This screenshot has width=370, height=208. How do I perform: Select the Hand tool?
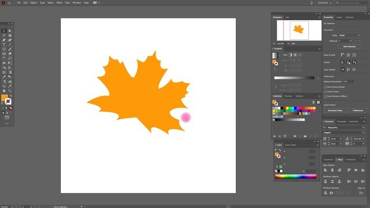4,91
